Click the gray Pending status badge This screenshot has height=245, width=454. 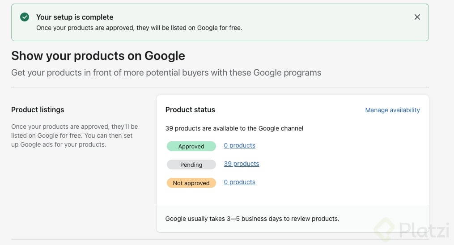click(191, 165)
